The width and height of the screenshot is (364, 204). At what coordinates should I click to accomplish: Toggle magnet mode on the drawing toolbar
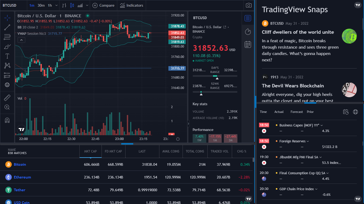[x=7, y=120]
